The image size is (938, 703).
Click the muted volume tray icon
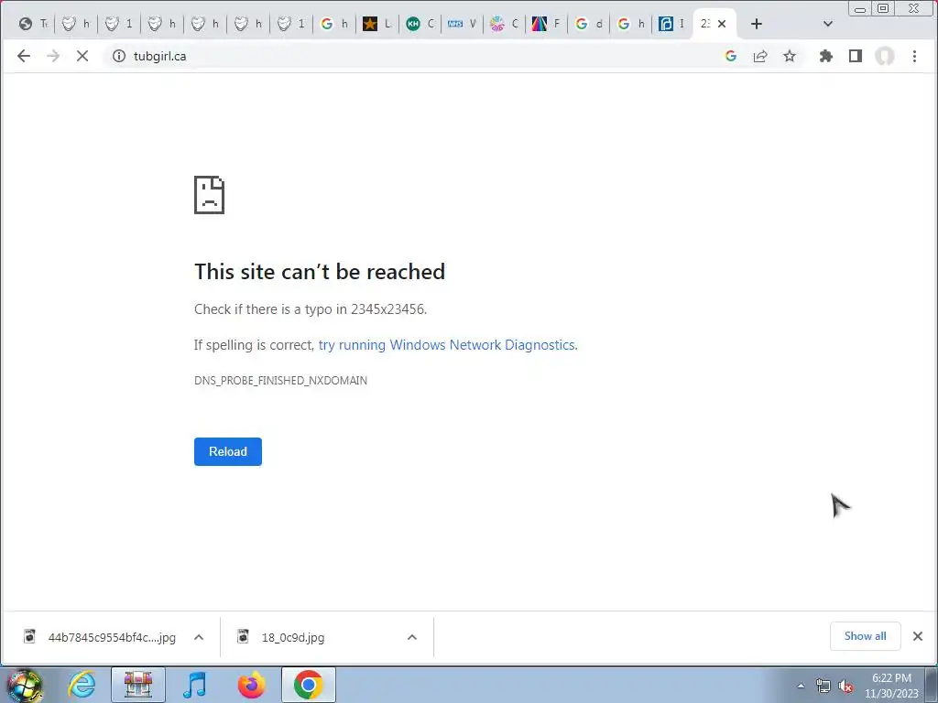pyautogui.click(x=845, y=686)
